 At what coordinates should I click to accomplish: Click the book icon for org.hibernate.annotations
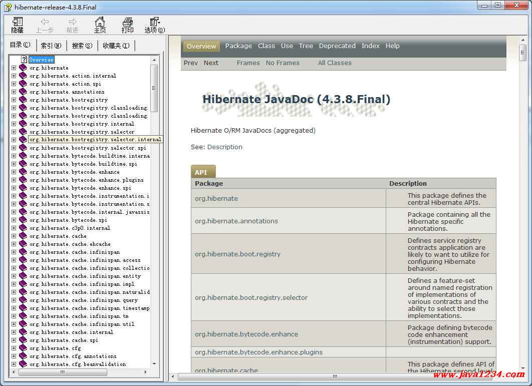click(23, 92)
